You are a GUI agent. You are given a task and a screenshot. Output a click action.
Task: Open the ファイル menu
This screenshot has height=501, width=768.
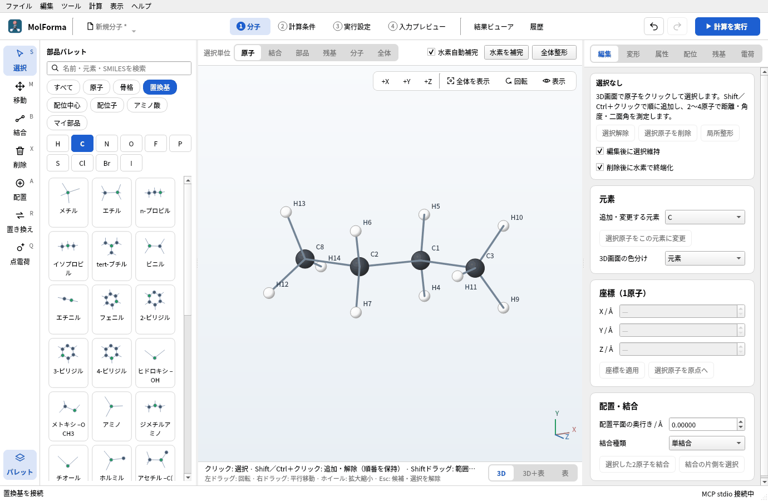click(19, 6)
